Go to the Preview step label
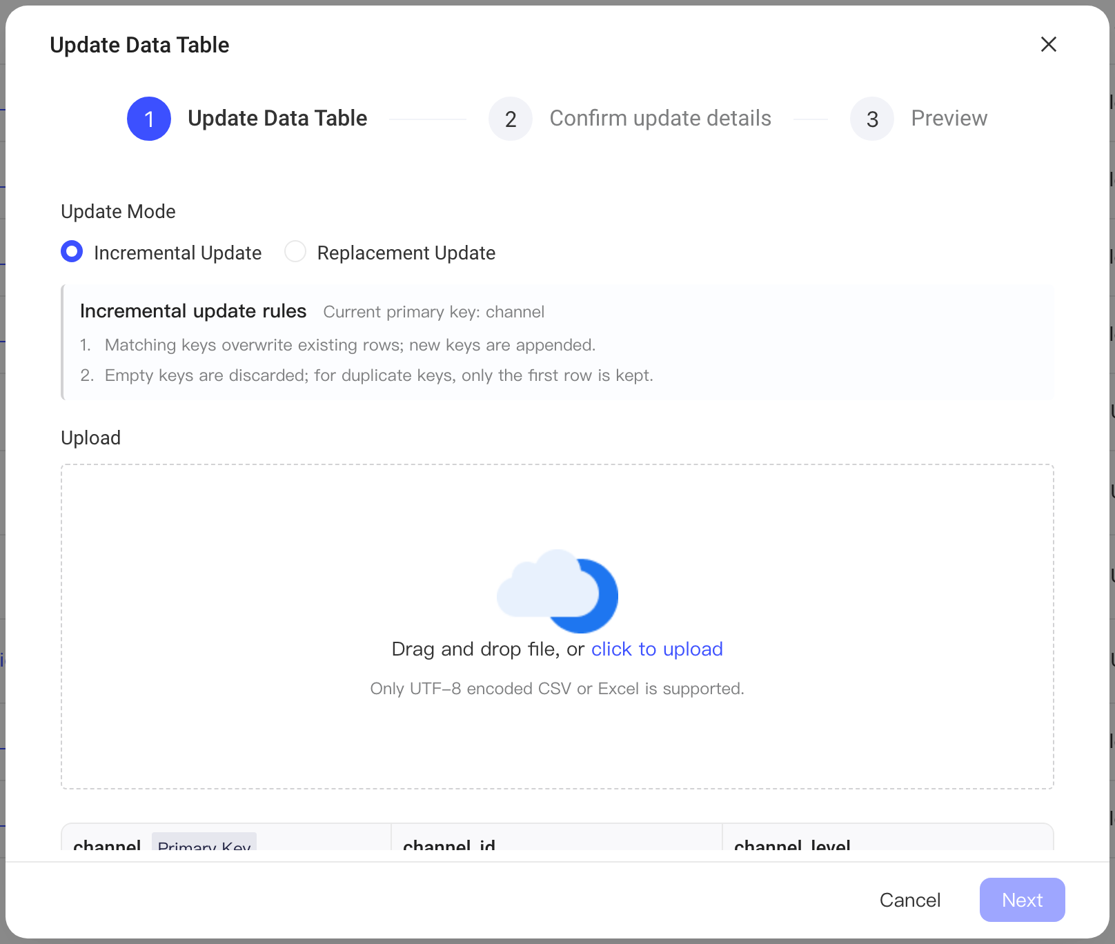The height and width of the screenshot is (944, 1115). 949,118
